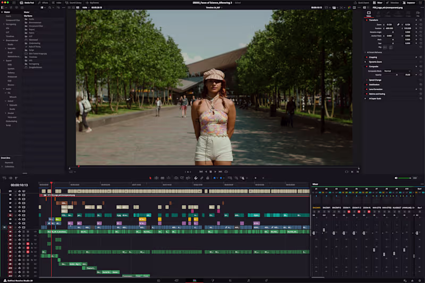Open the Audio folder in Master bin
Screen dimensions: 425x283
click(31, 19)
